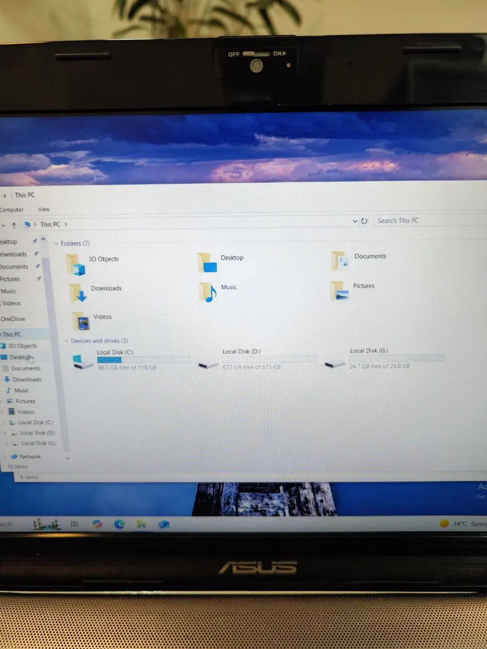Open the weather widget showing 34°C
This screenshot has height=649, width=487.
click(463, 524)
